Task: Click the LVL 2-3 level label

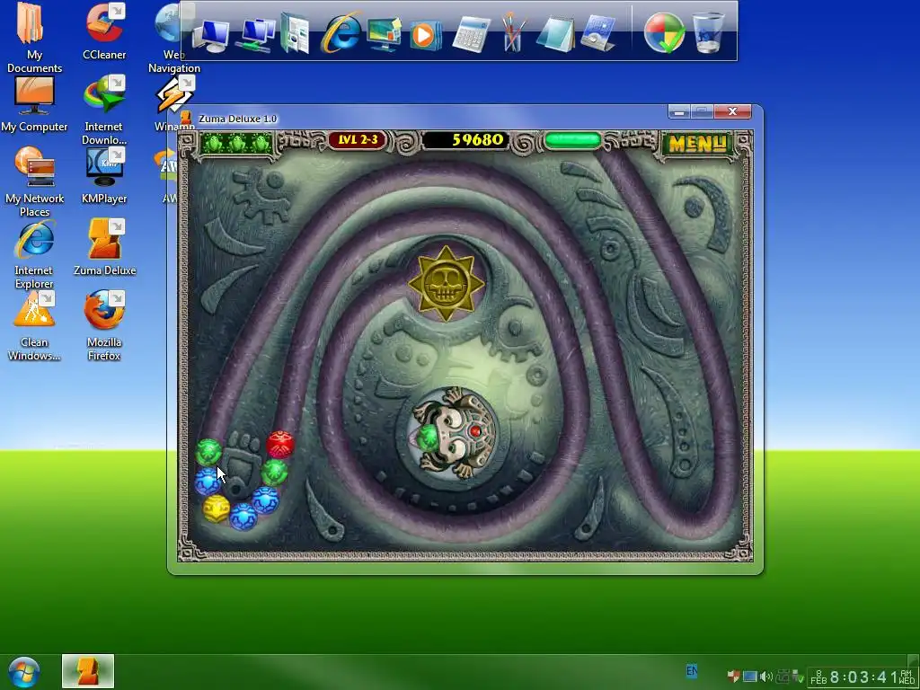Action: point(358,140)
